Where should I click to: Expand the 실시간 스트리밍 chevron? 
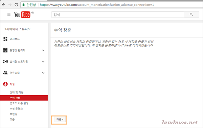pos(43,61)
